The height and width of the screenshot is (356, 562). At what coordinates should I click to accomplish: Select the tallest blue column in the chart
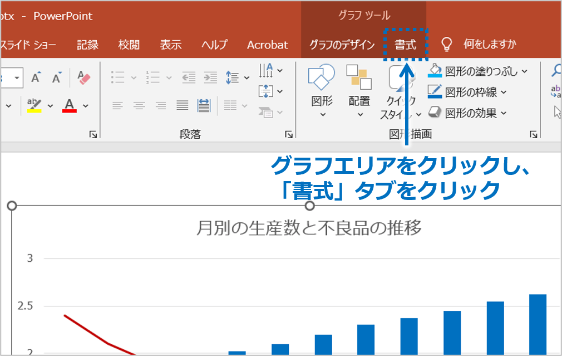538,325
